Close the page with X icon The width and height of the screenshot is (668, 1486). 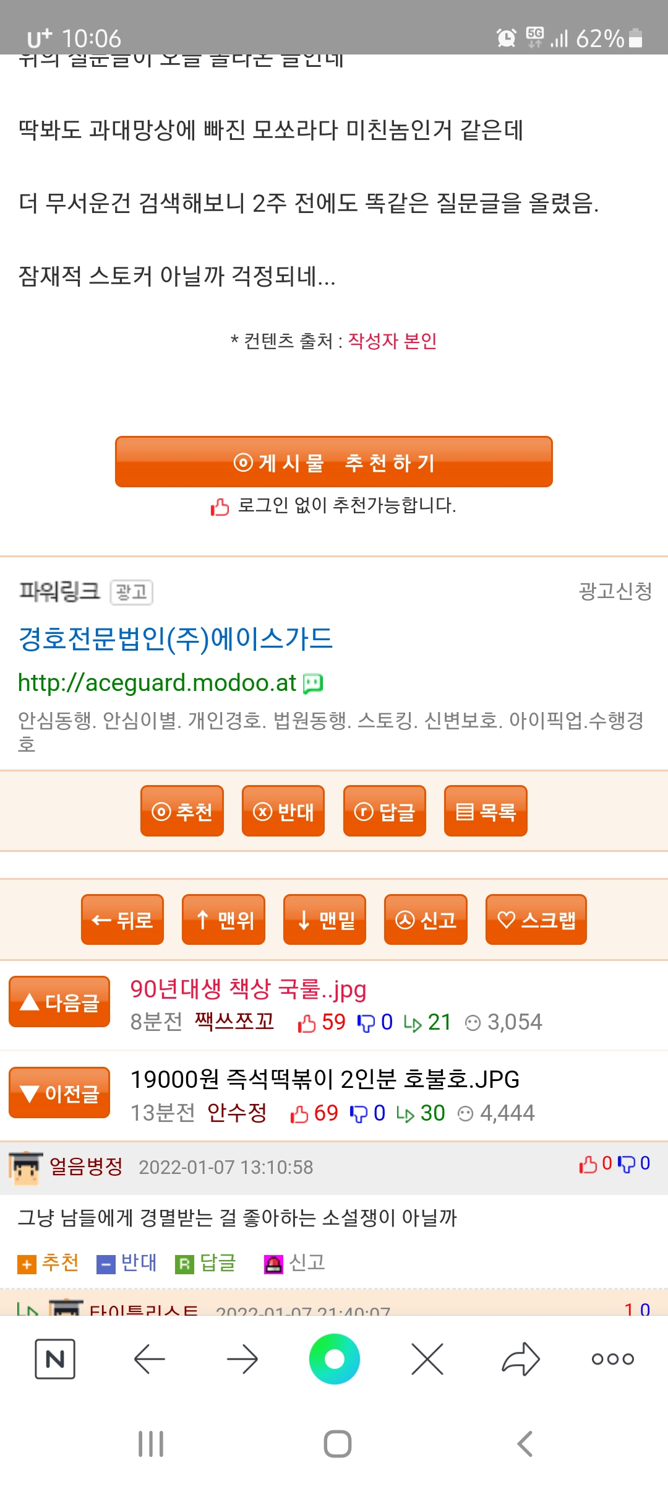click(x=427, y=1359)
